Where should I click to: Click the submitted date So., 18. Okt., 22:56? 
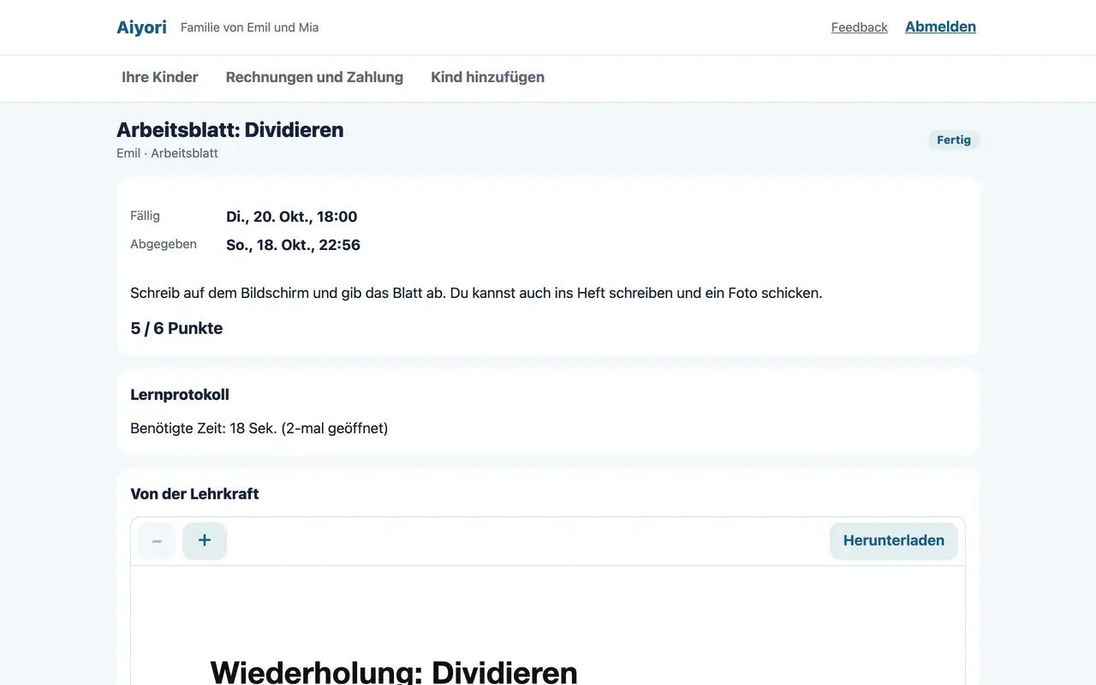[x=293, y=245]
